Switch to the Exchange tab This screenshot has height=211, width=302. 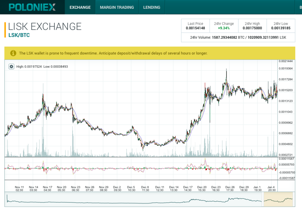tap(80, 7)
